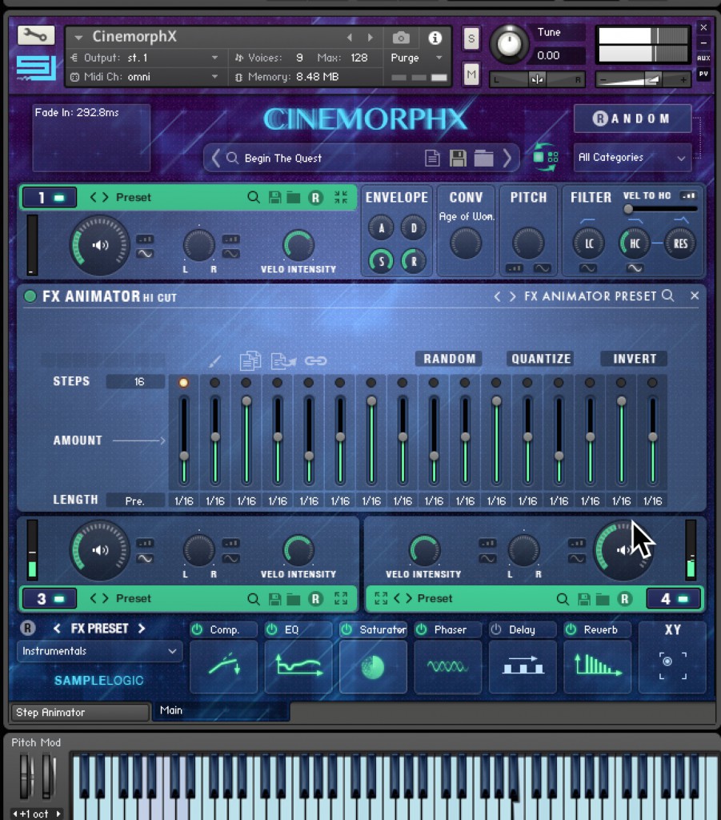Randomize FX preset with R icon
Image resolution: width=721 pixels, height=820 pixels.
(28, 628)
